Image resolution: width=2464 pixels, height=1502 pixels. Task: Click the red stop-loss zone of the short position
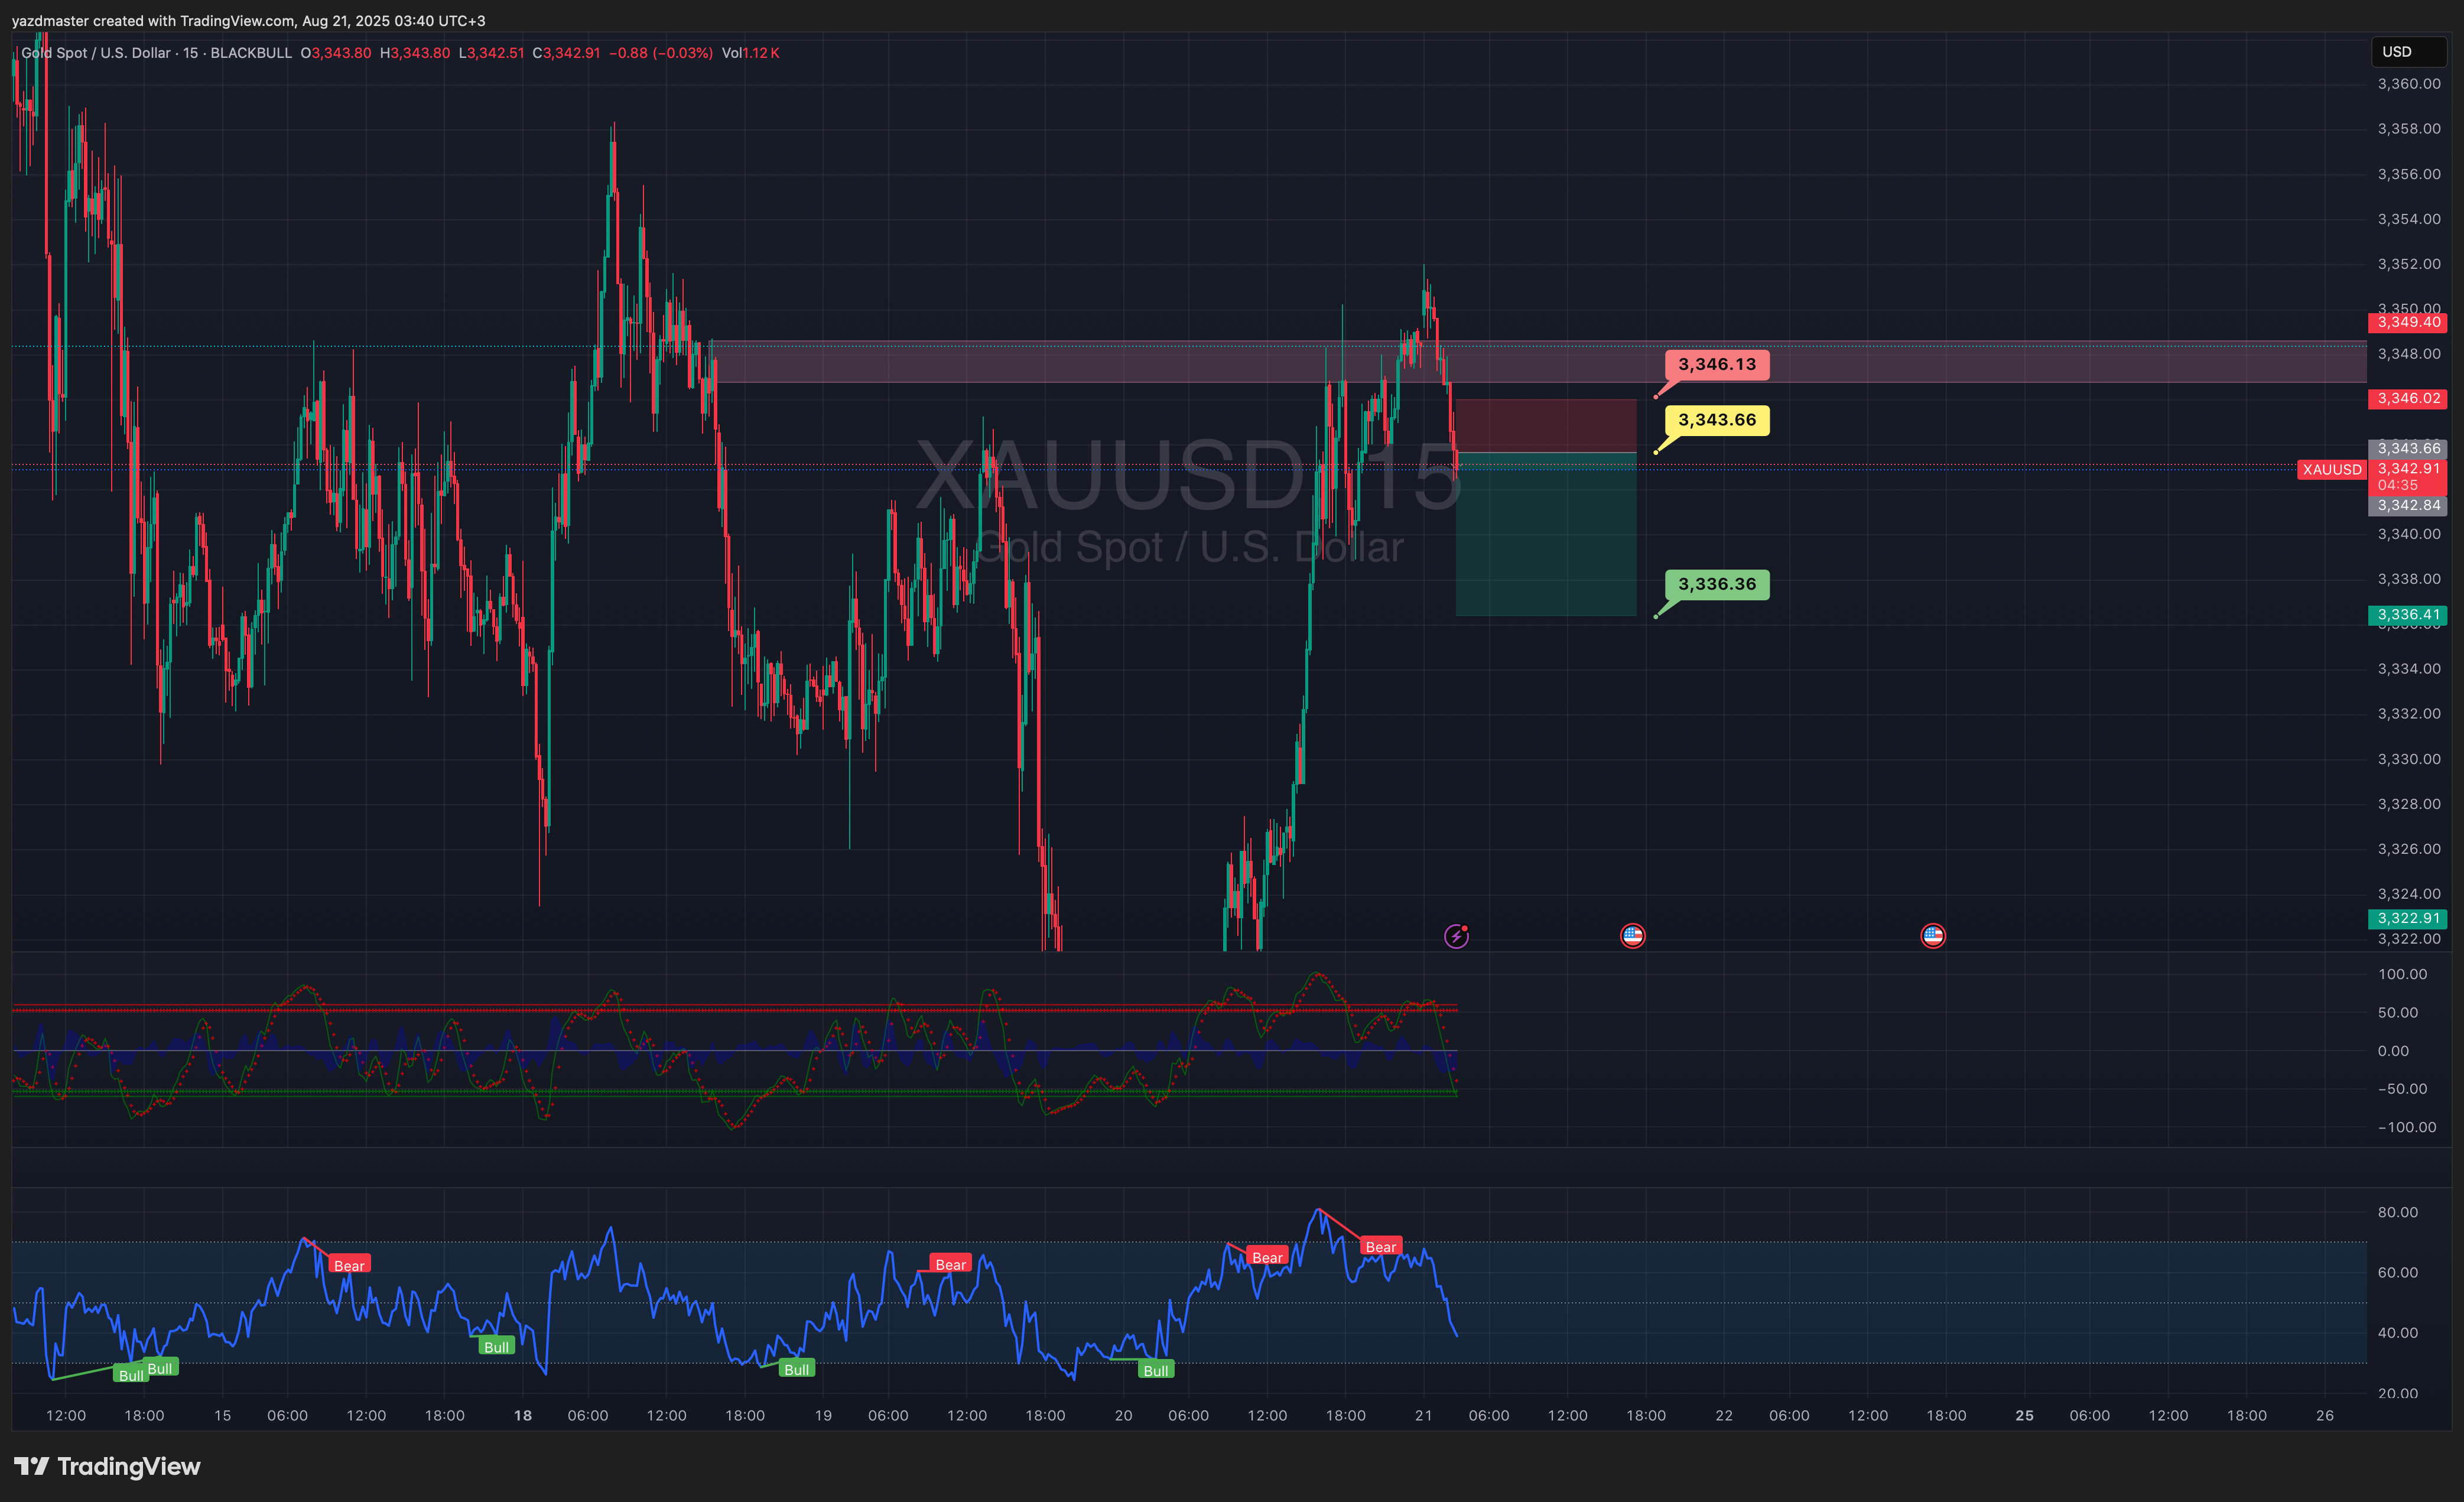coord(1546,426)
